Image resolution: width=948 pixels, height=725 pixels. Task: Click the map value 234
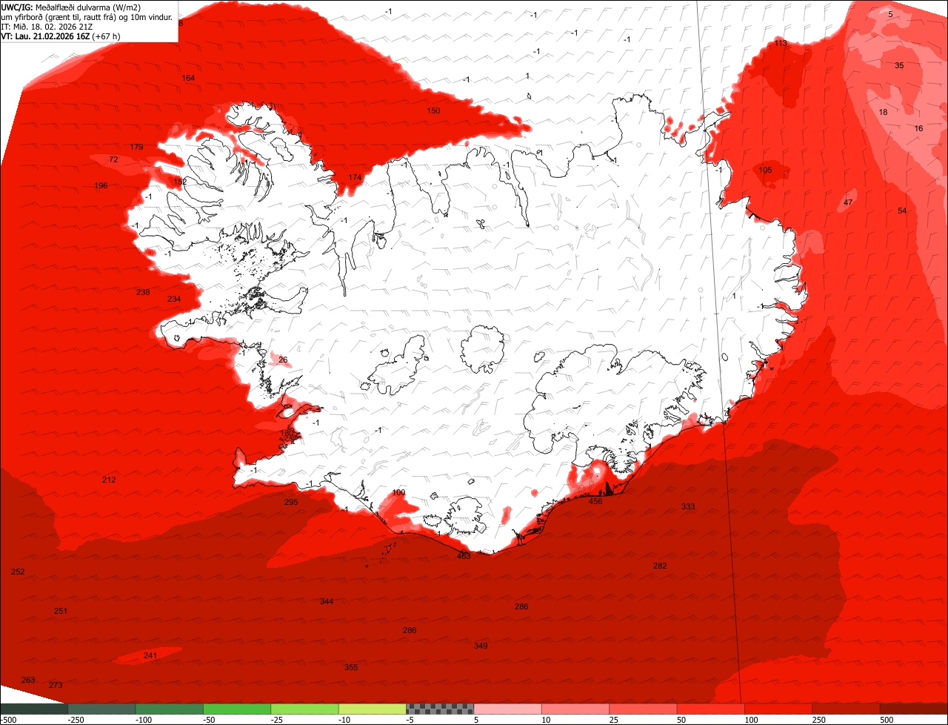click(x=174, y=299)
